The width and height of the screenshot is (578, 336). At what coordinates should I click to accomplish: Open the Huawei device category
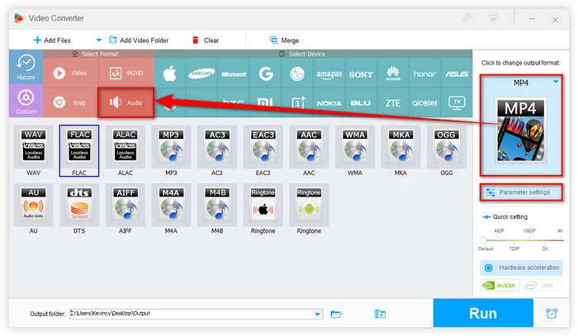point(393,73)
